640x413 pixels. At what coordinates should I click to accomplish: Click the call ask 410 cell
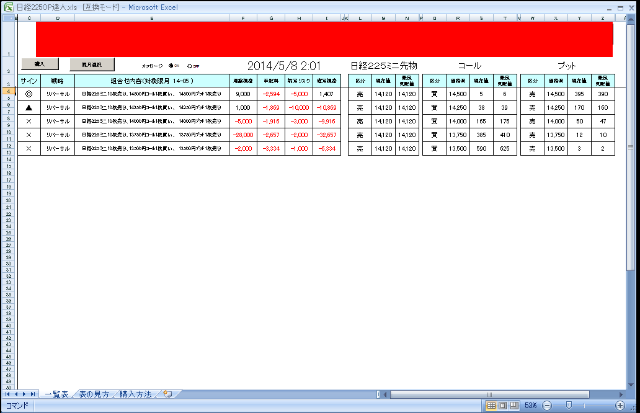(505, 135)
